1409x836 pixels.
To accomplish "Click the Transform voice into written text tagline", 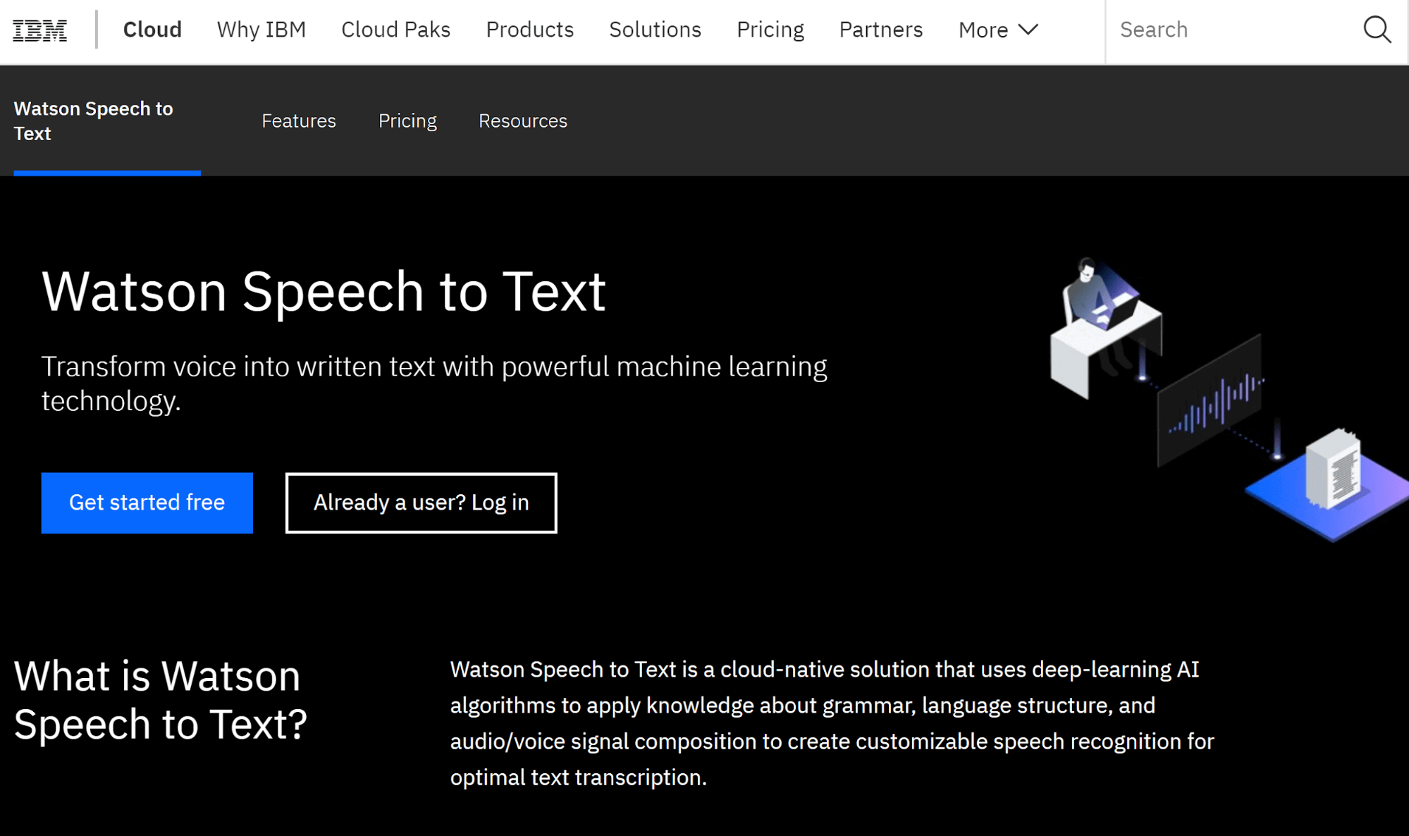I will 434,383.
